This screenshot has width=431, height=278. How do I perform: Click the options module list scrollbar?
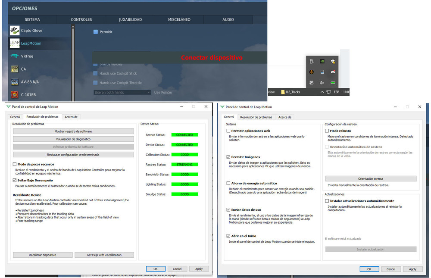coord(73,63)
